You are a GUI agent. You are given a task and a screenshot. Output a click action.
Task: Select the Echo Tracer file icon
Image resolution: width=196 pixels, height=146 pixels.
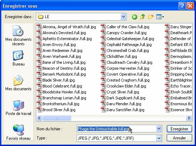167,86
